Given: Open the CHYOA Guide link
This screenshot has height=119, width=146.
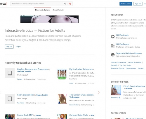Looking at the screenshot, I should click(x=122, y=35).
